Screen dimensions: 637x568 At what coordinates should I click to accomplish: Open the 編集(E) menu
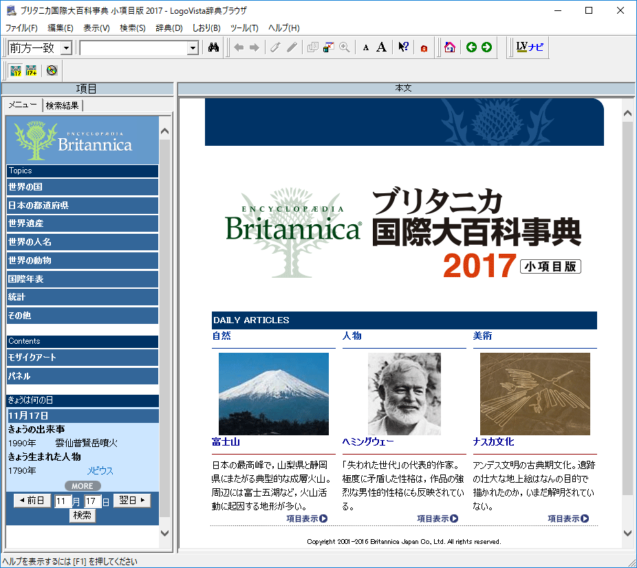[x=60, y=28]
